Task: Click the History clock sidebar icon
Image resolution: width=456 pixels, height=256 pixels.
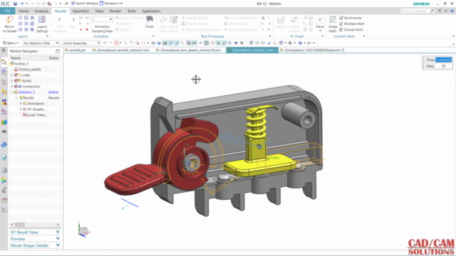Action: [x=4, y=170]
